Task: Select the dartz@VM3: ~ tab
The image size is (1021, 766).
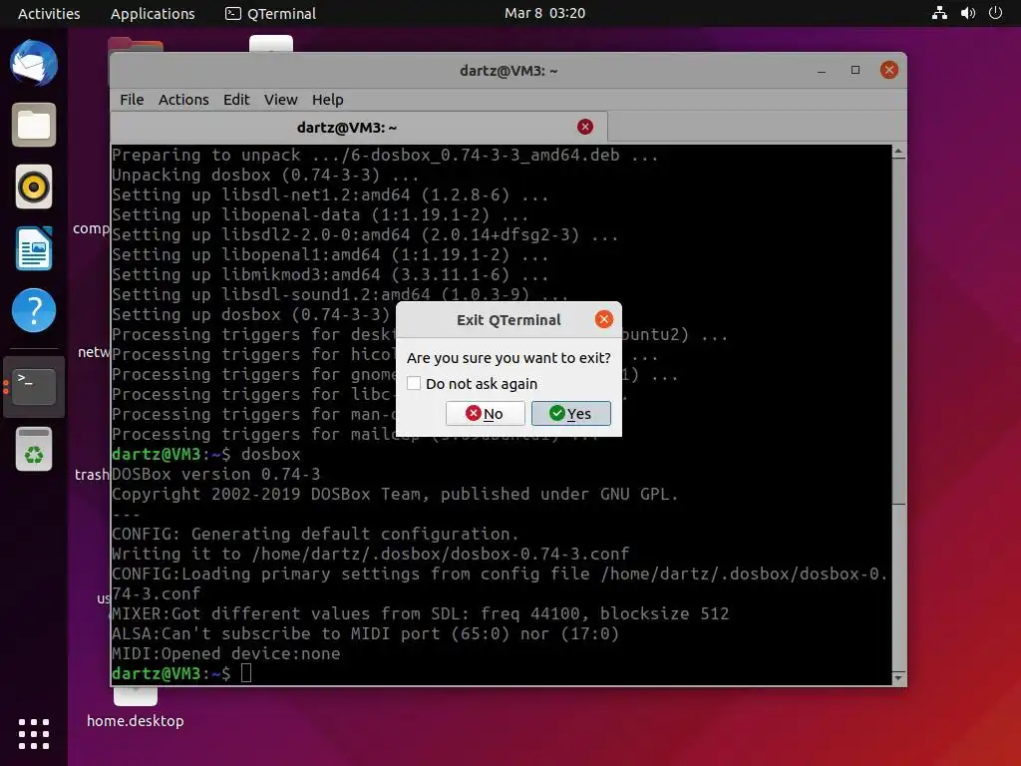Action: (x=359, y=127)
